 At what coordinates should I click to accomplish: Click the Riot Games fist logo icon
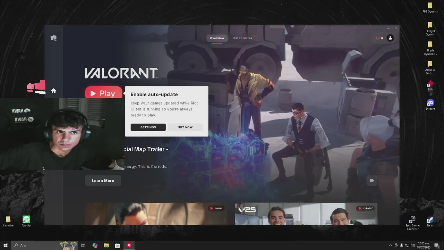point(53,38)
